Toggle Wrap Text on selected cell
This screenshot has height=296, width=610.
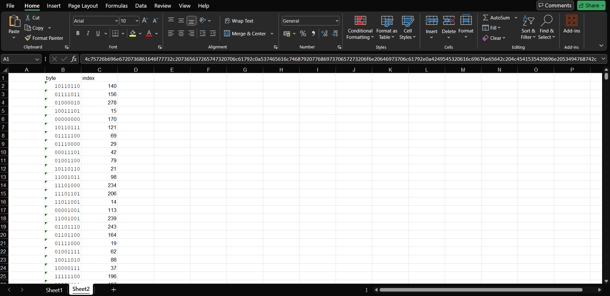click(x=239, y=21)
